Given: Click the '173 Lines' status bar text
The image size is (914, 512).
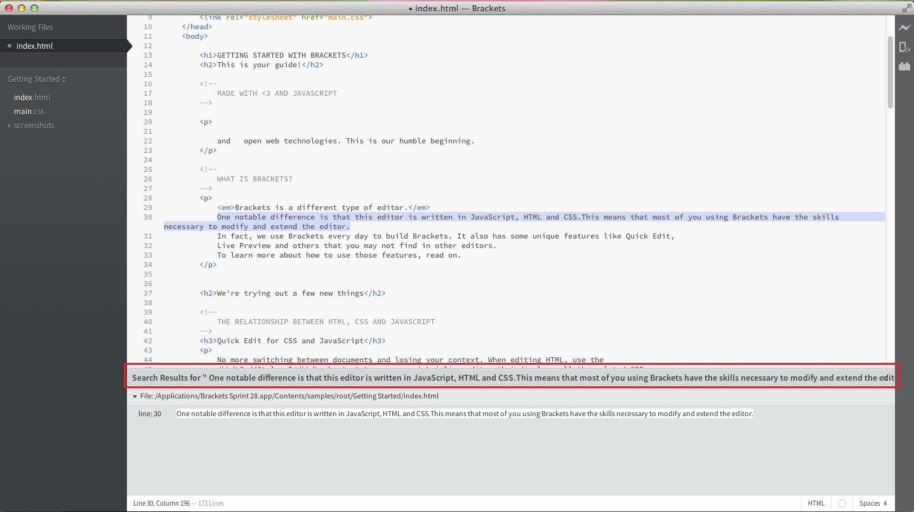Looking at the screenshot, I should point(209,503).
